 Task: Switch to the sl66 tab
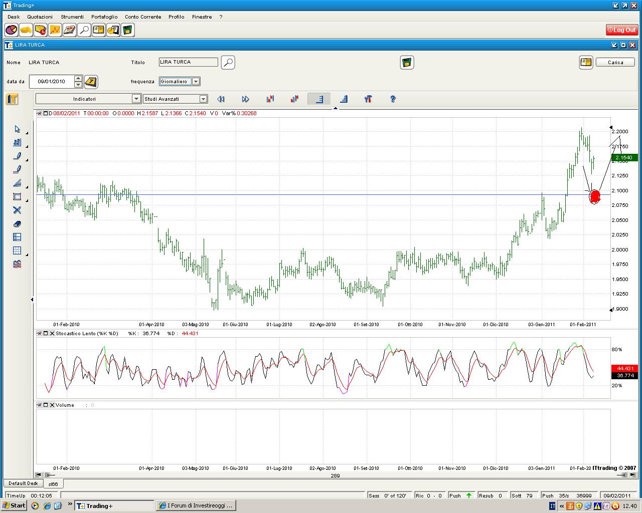53,484
